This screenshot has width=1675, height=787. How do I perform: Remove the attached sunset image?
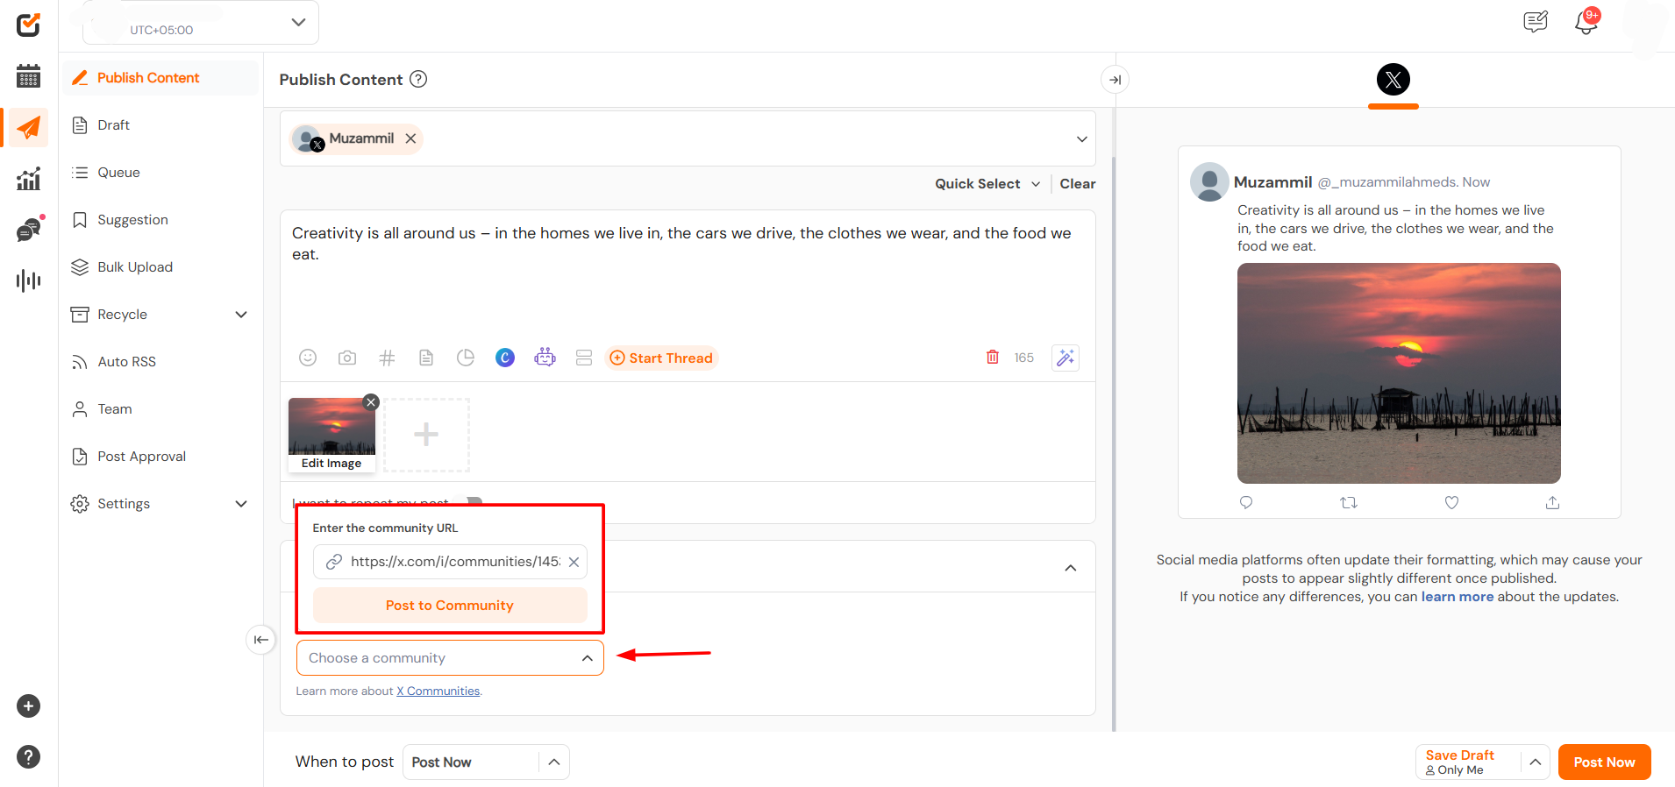point(371,402)
